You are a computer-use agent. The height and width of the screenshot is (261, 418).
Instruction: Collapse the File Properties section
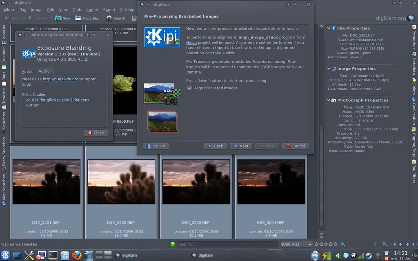[328, 28]
